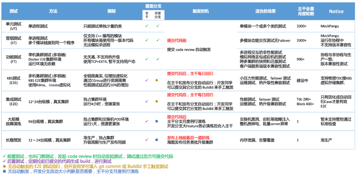The image size is (357, 175).
Task: Click the gold dot in the K8S测试 row
Action: pyautogui.click(x=157, y=80)
